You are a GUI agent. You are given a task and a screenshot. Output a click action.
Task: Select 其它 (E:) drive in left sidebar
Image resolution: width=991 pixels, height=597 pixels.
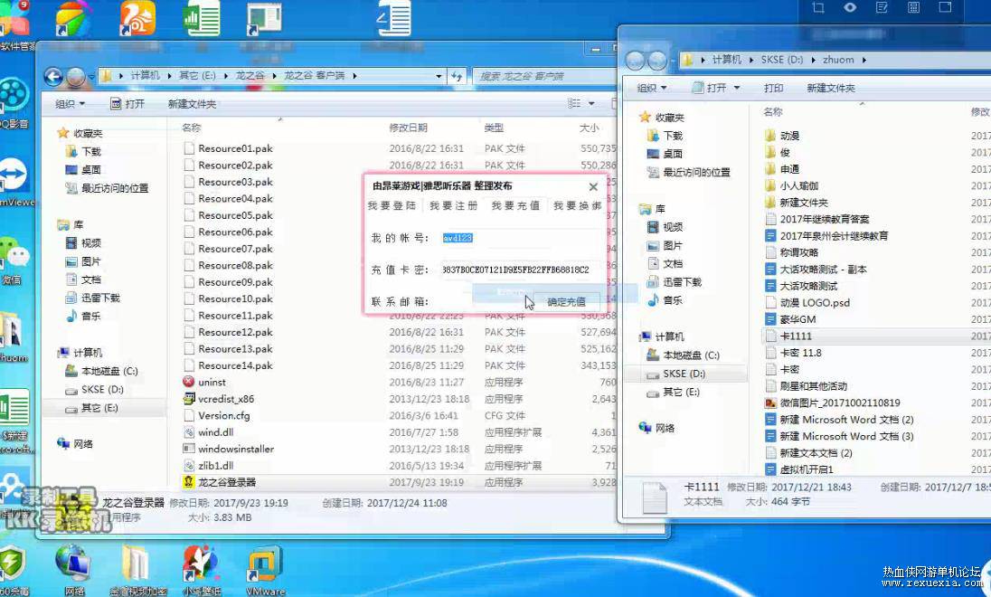(x=99, y=408)
